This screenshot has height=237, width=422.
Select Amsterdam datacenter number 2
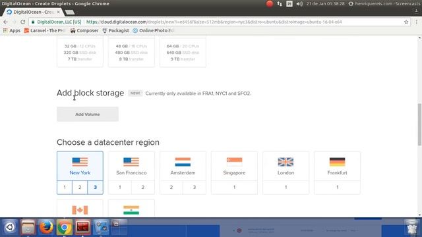pos(171,187)
